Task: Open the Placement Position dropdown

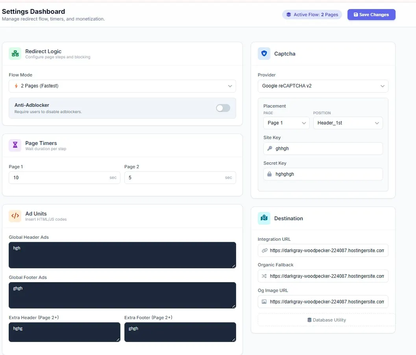Action: (348, 123)
